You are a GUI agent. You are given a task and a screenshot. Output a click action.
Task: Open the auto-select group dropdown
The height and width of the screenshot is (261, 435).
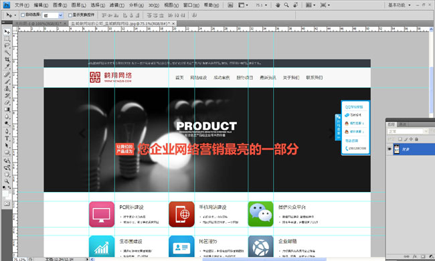[x=53, y=15]
